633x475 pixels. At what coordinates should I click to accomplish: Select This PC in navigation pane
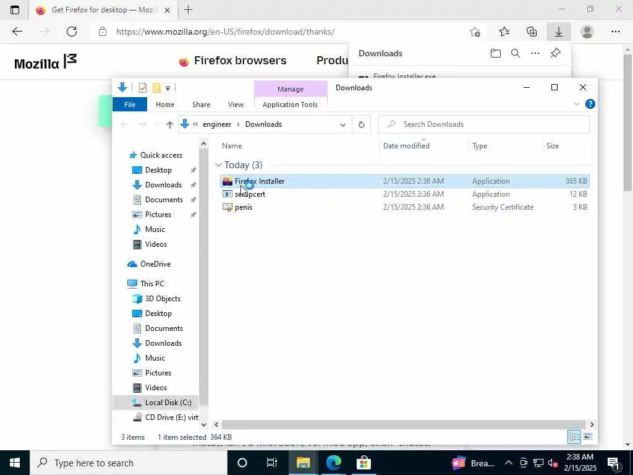[152, 283]
